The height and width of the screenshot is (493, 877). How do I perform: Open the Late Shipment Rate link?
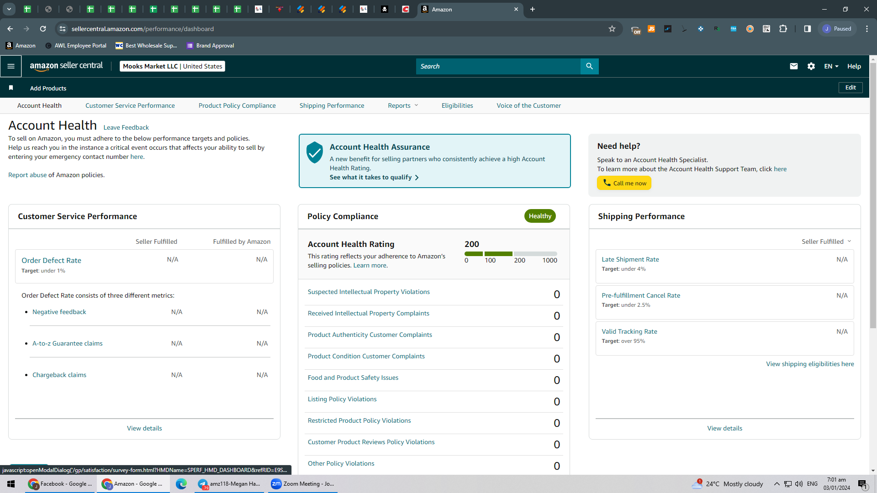[x=630, y=259]
